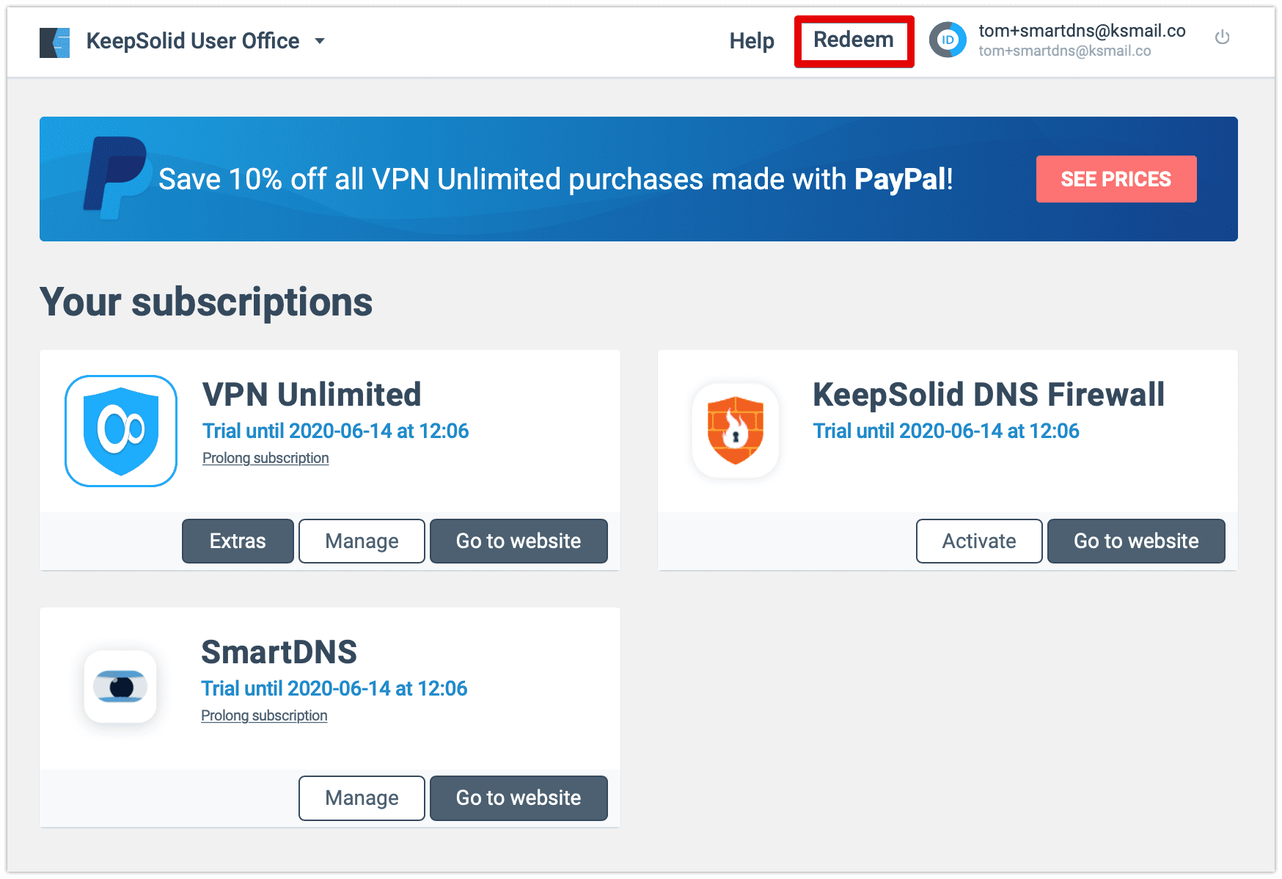Click the SEE PRICES button
The height and width of the screenshot is (879, 1282).
tap(1116, 179)
